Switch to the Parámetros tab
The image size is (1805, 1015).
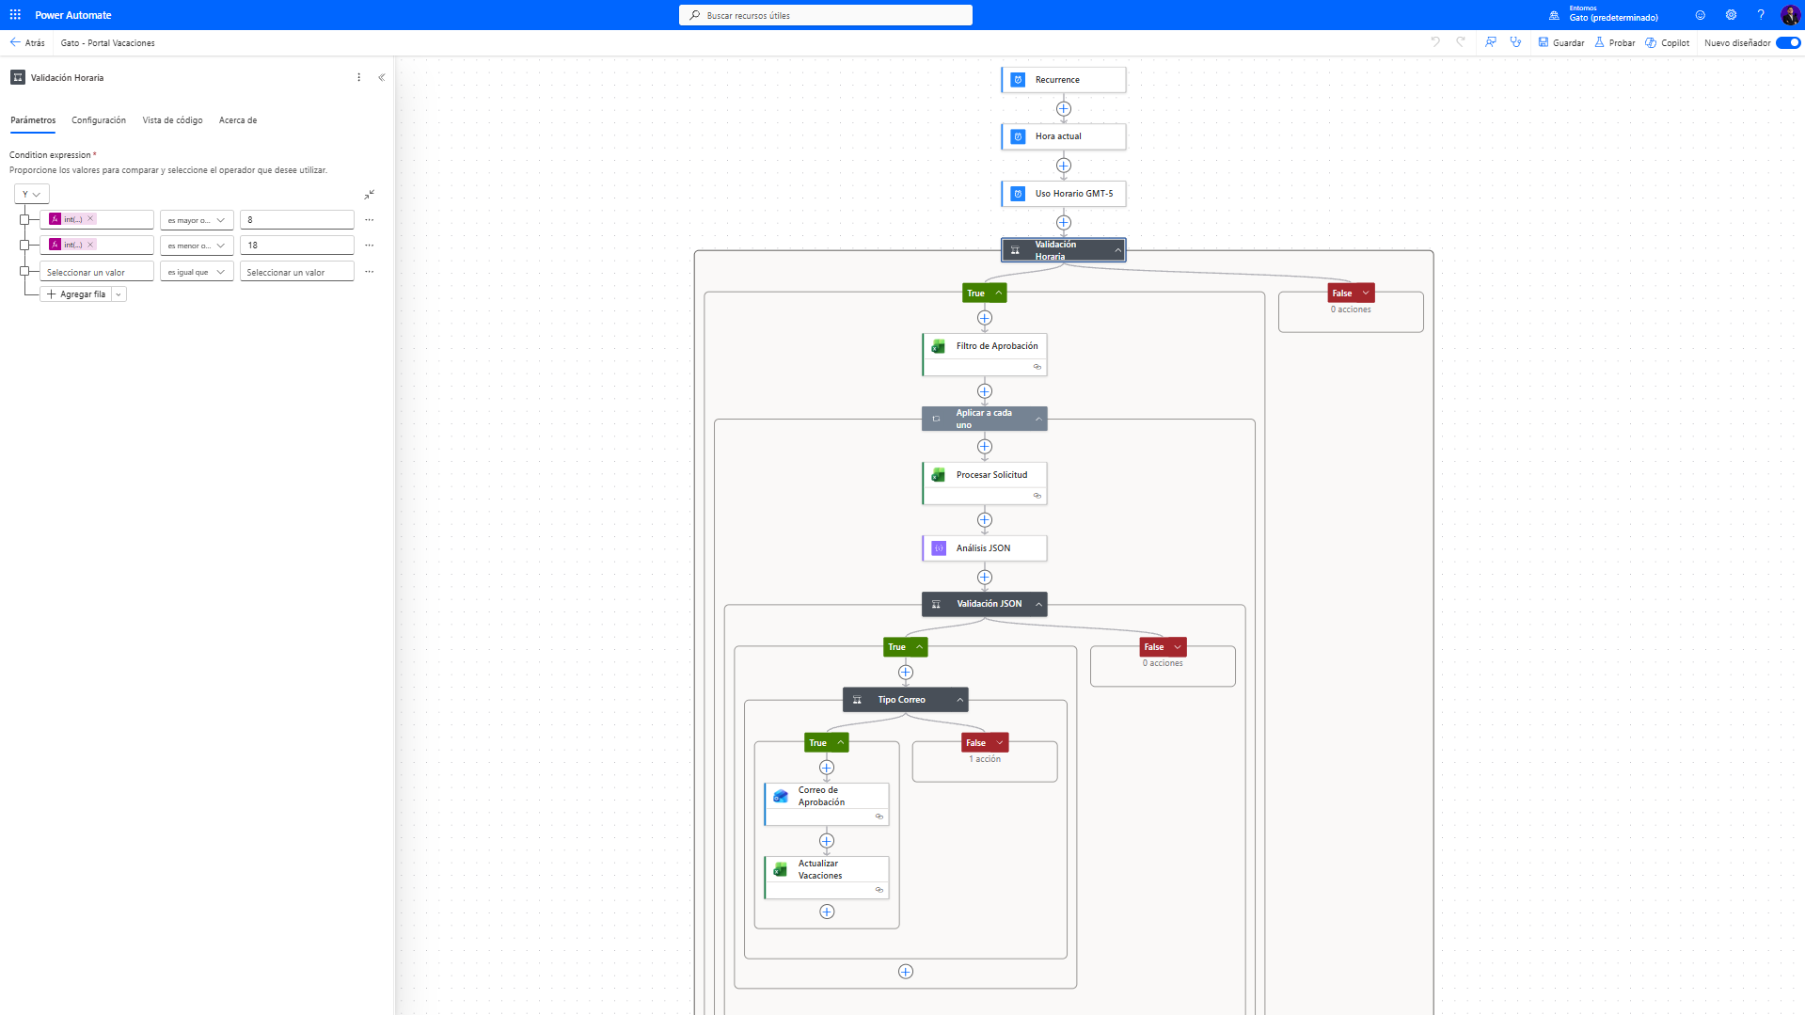(33, 120)
